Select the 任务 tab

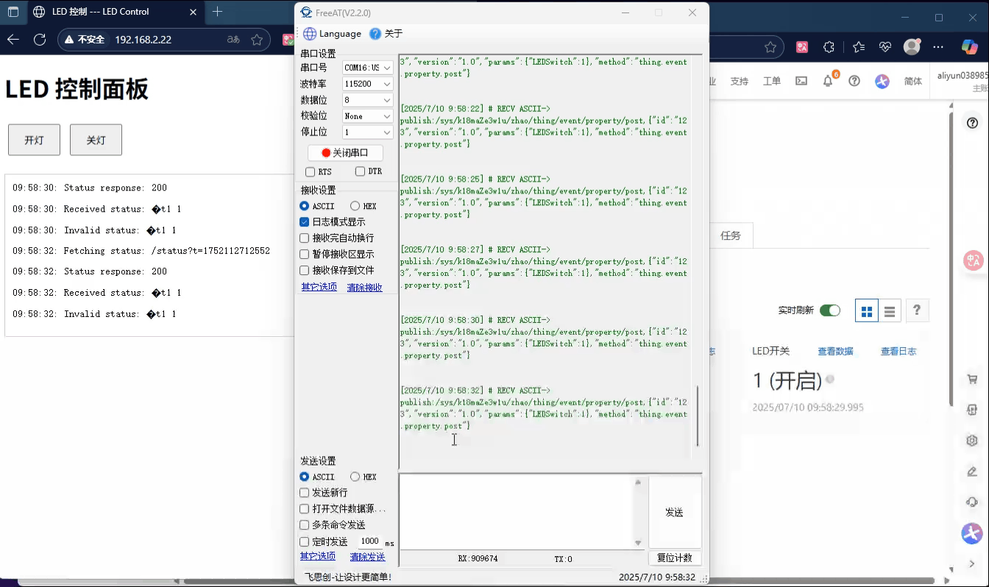(730, 235)
